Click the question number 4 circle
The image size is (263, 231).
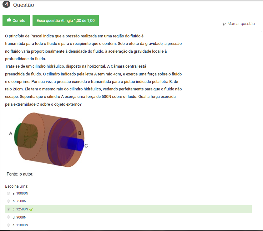pyautogui.click(x=6, y=4)
